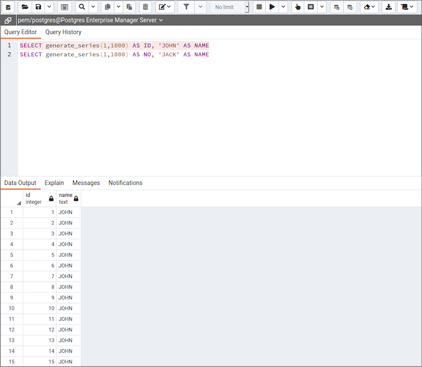
Task: Click the lock icon on id column
Action: pyautogui.click(x=51, y=199)
